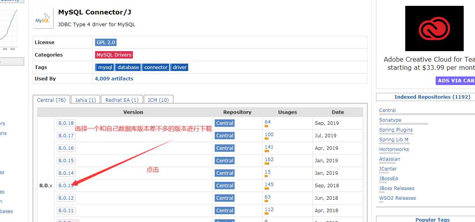Screen dimensions: 475x222
Task: Click the Date column header
Action: [x=338, y=112]
